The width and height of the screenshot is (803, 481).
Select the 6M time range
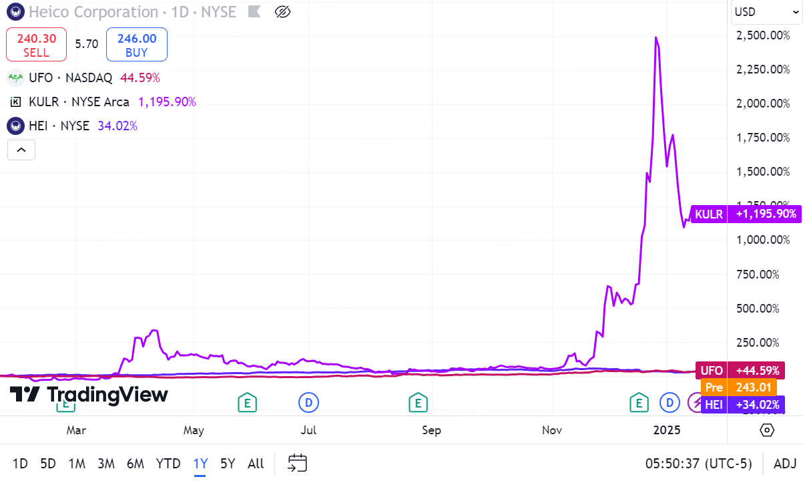coord(136,463)
